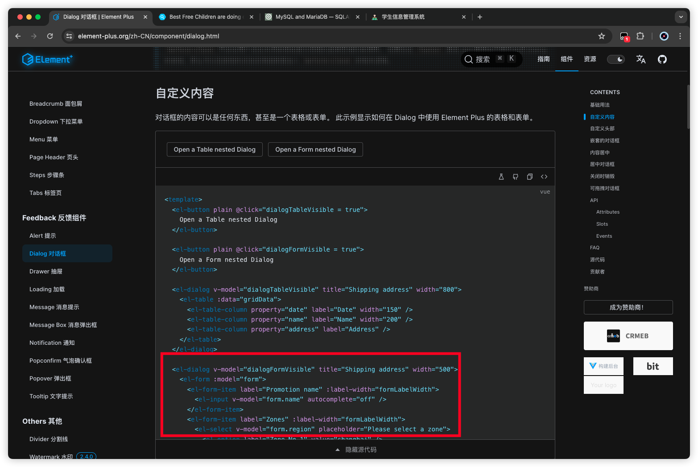Screen dimensions: 698x467
Task: Open Page Header 页头 in sidebar
Action: coord(54,157)
